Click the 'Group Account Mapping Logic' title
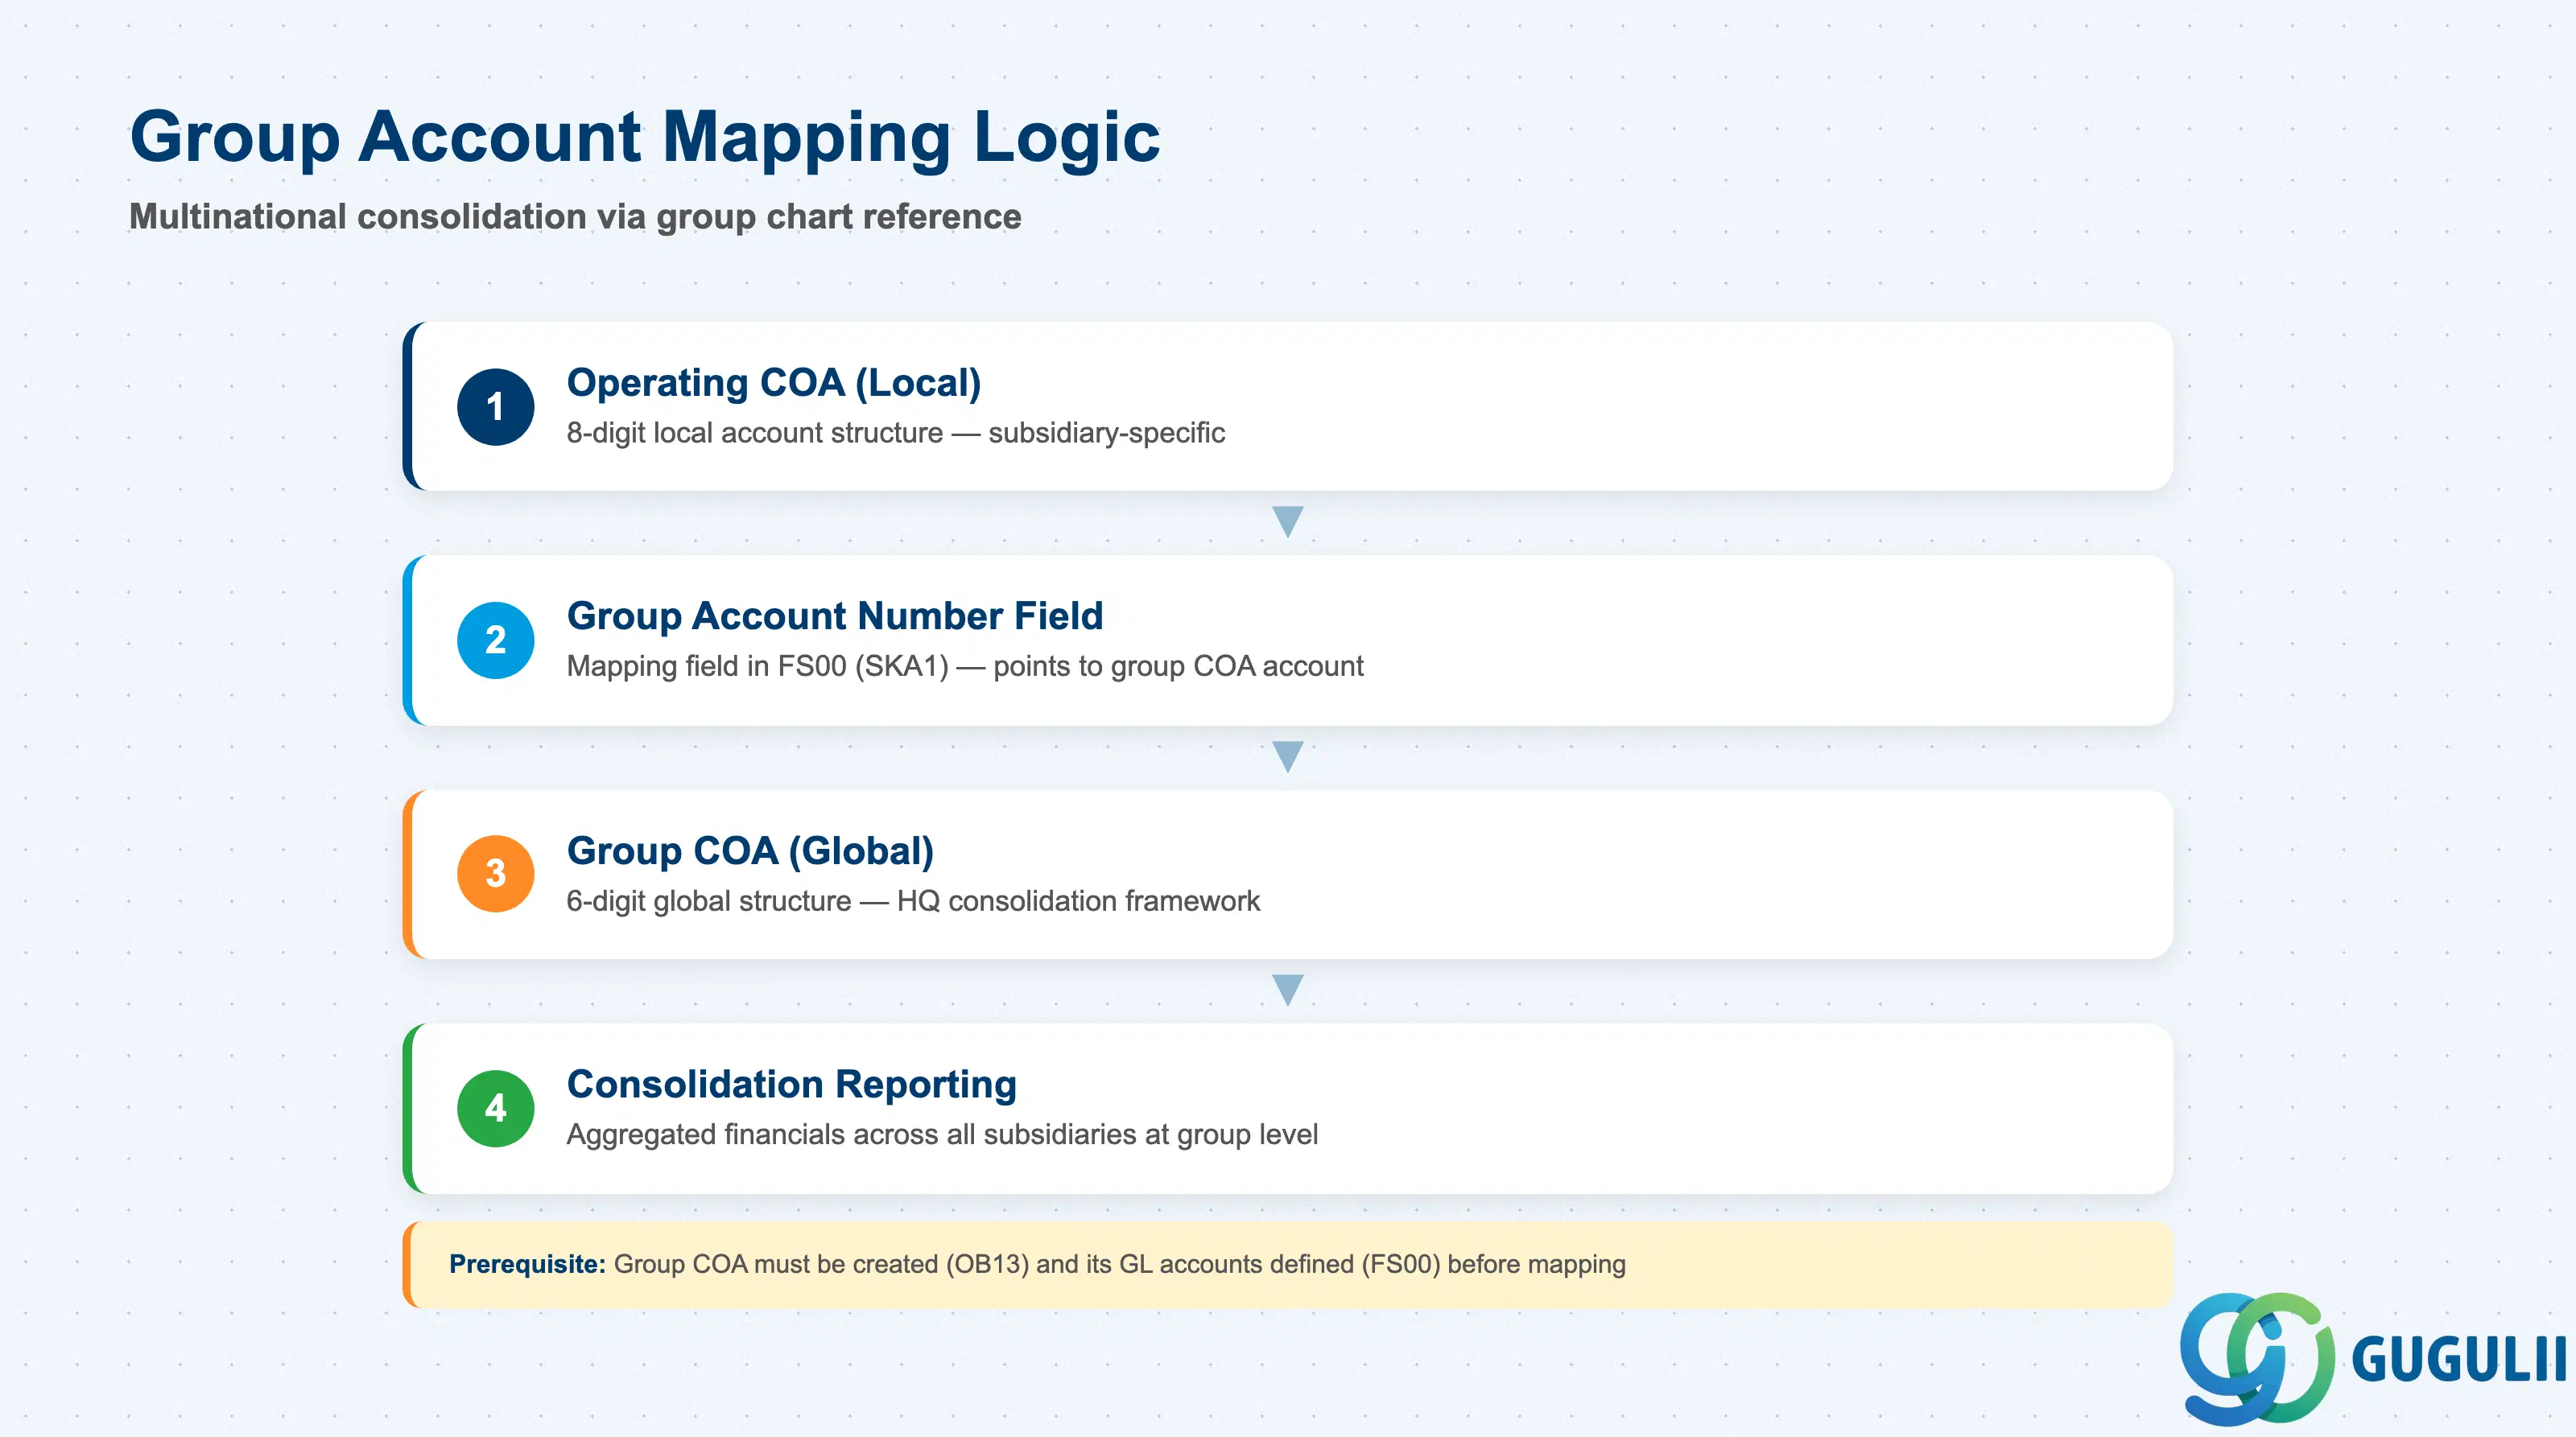 [x=644, y=138]
